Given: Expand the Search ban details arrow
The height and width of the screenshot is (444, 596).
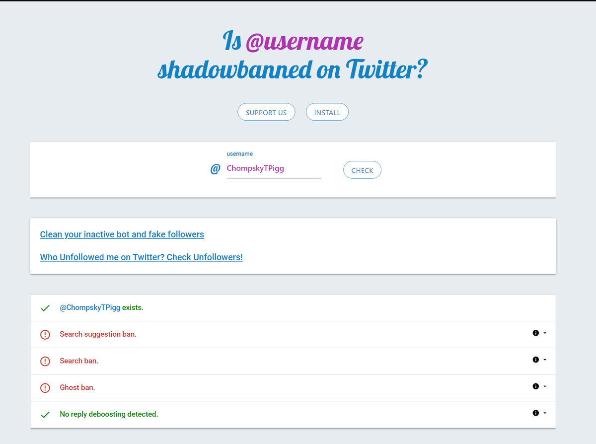Looking at the screenshot, I should tap(545, 360).
